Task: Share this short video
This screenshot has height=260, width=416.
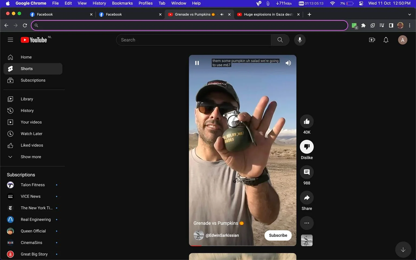Action: [307, 198]
